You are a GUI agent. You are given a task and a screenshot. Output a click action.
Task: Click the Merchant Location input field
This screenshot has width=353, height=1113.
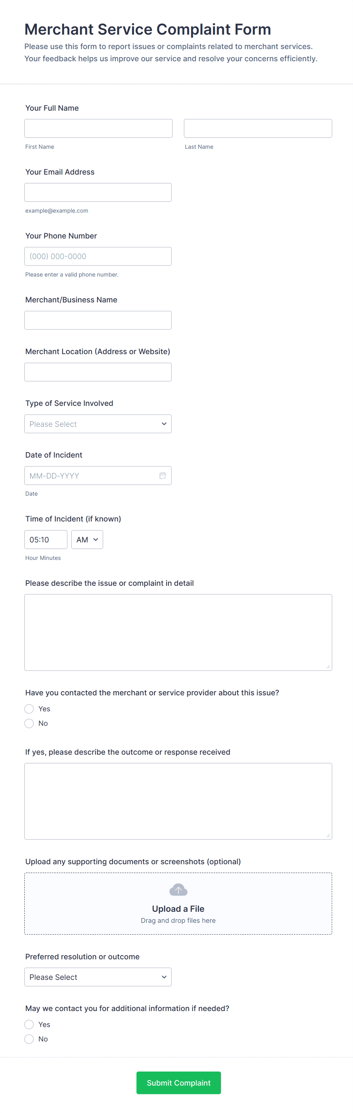point(98,372)
